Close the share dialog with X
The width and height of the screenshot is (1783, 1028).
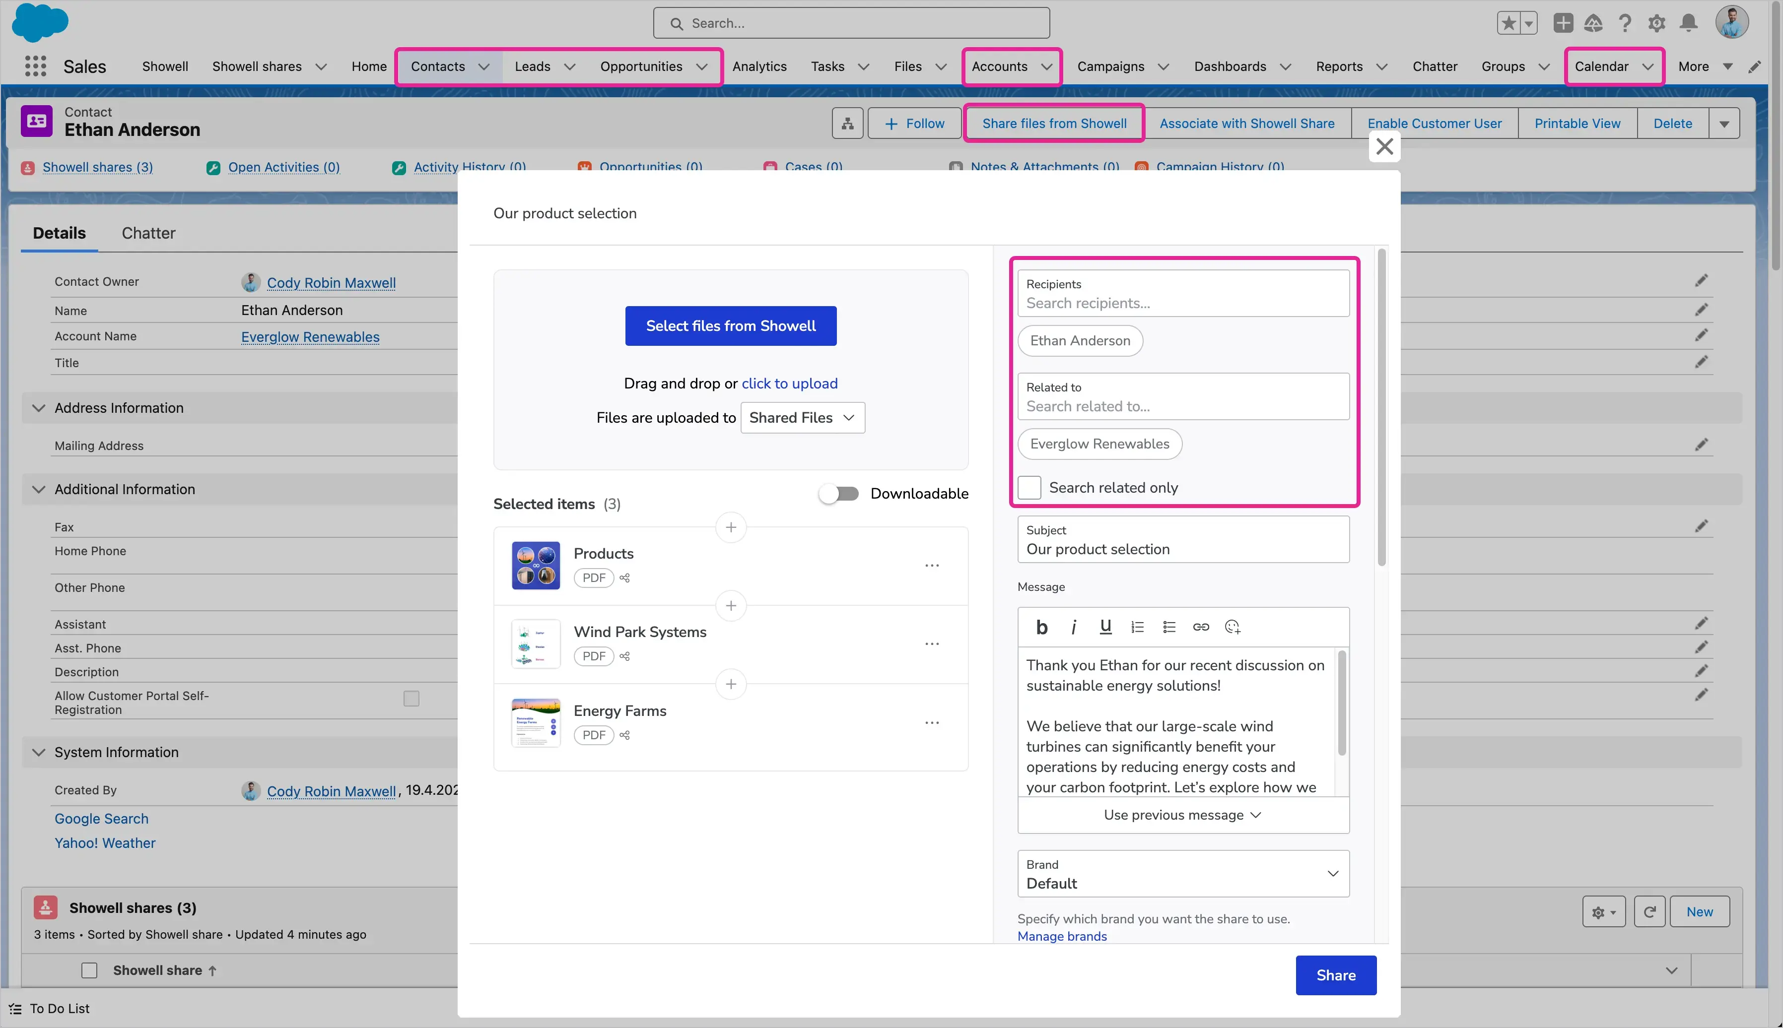1384,146
